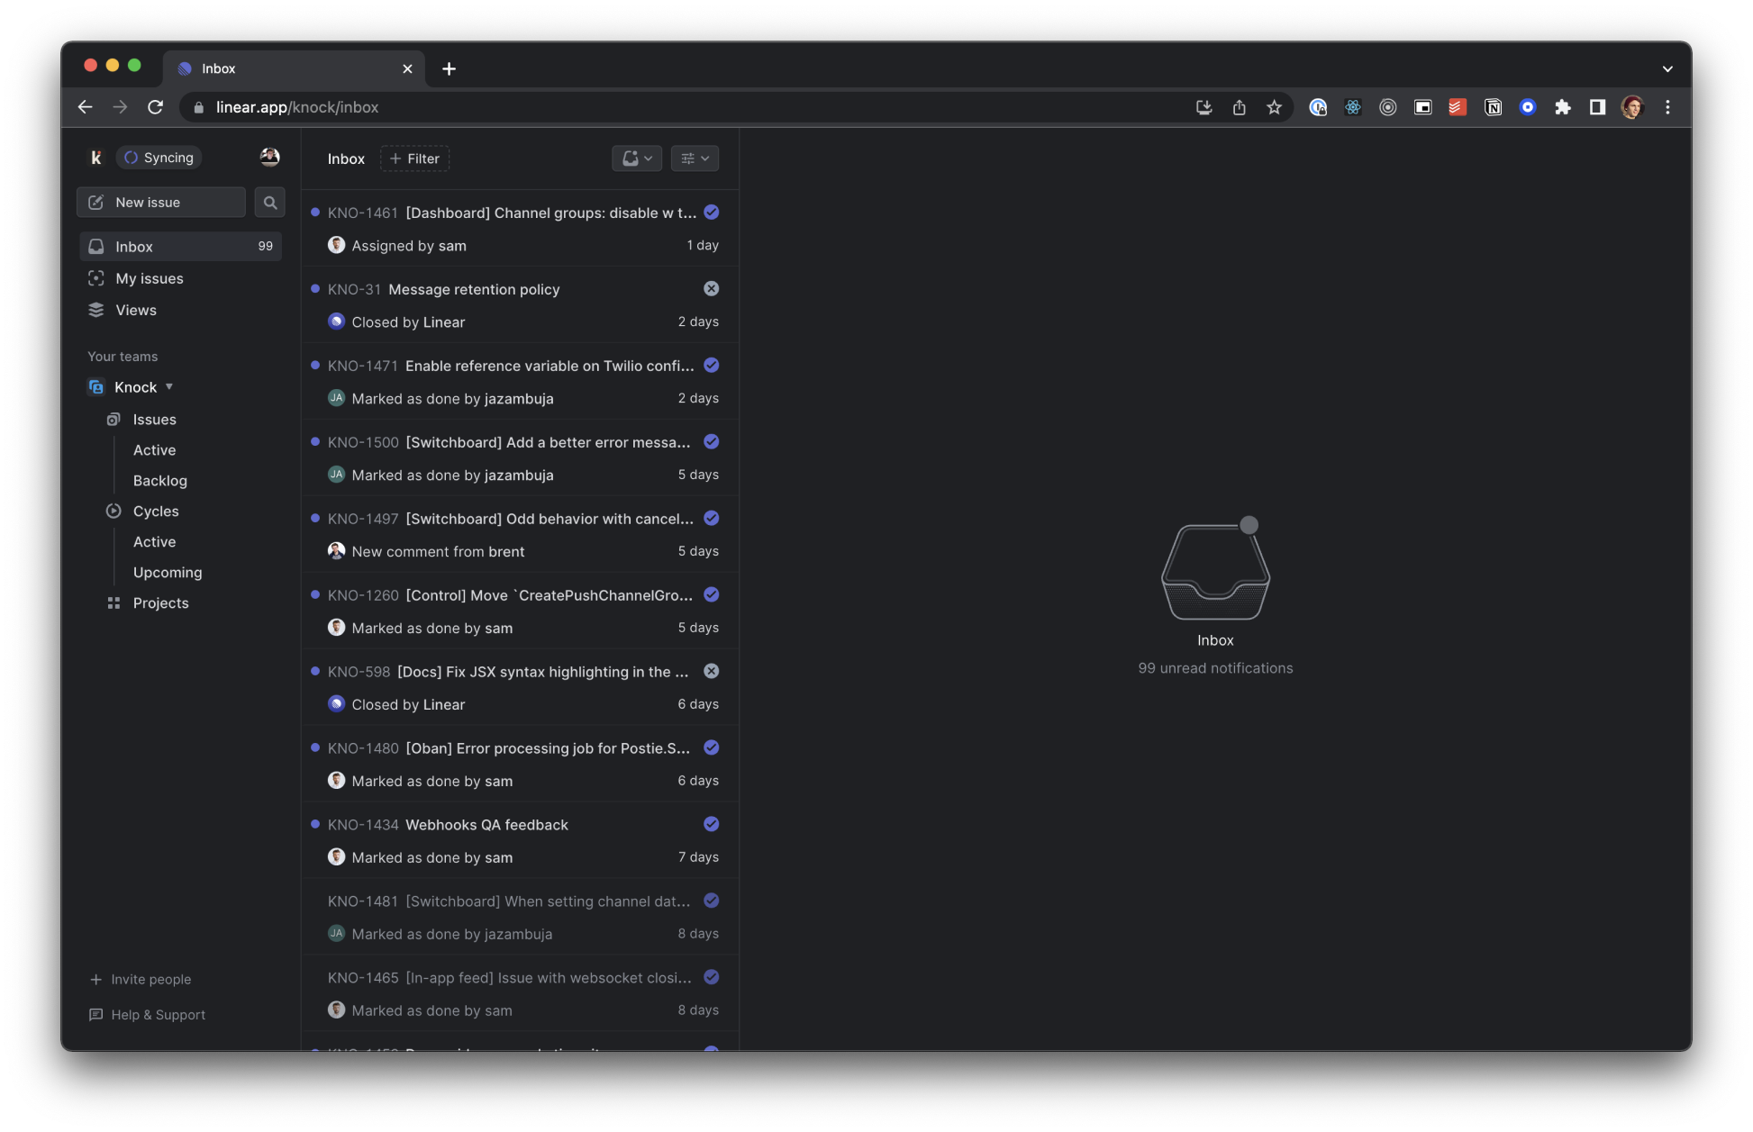Open the notification type dropdown above the inbox
This screenshot has height=1132, width=1753.
click(637, 158)
